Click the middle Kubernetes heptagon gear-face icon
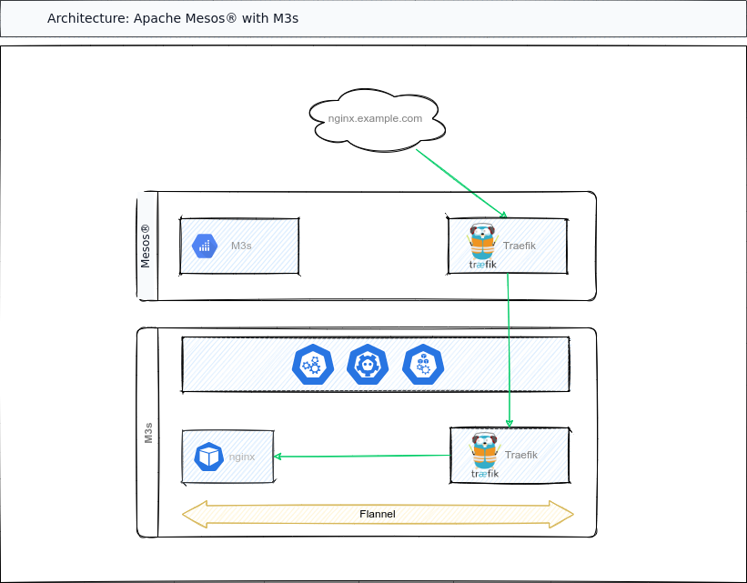747x583 pixels. [x=368, y=365]
